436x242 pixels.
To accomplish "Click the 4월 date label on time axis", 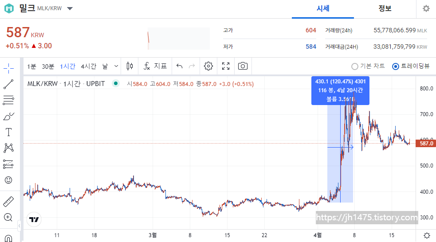I will click(x=318, y=235).
